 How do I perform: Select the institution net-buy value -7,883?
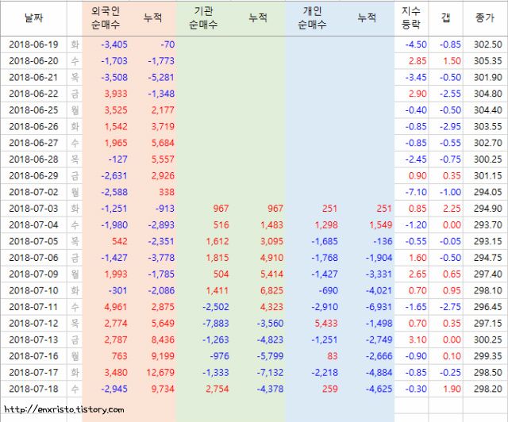pyautogui.click(x=216, y=323)
